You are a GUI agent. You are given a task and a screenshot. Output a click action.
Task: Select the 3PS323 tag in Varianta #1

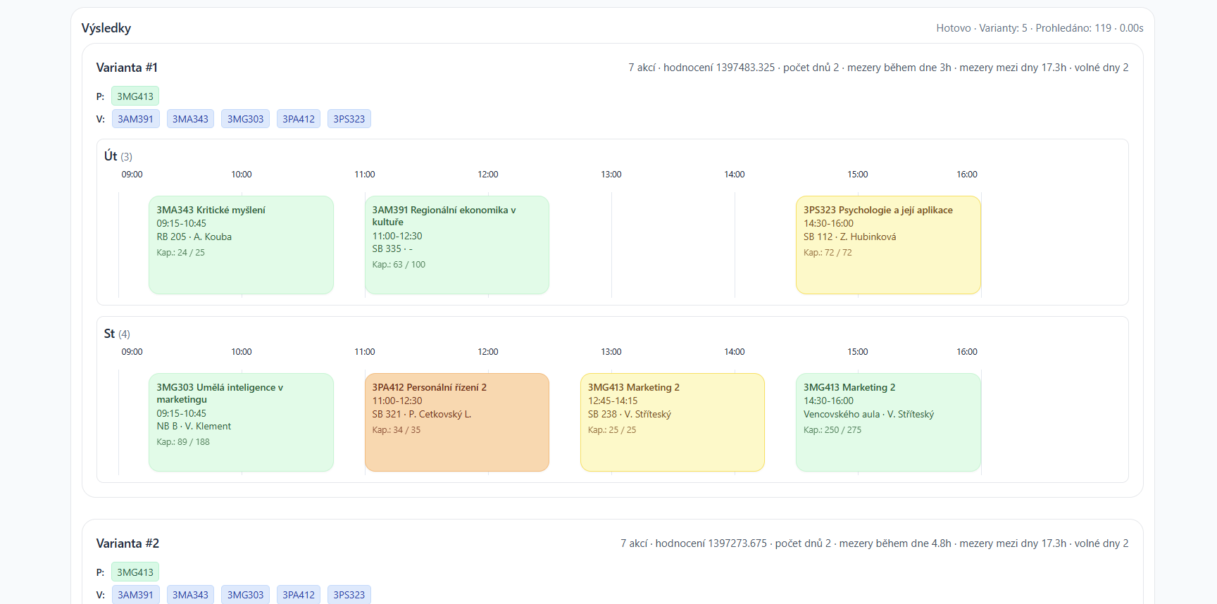point(349,119)
